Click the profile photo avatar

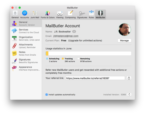click(124, 29)
